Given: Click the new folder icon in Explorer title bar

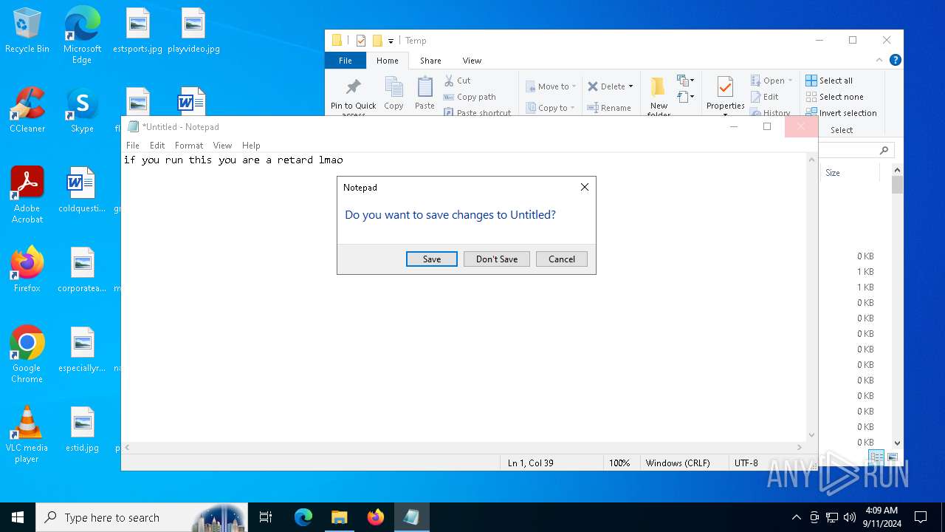Looking at the screenshot, I should click(x=377, y=41).
